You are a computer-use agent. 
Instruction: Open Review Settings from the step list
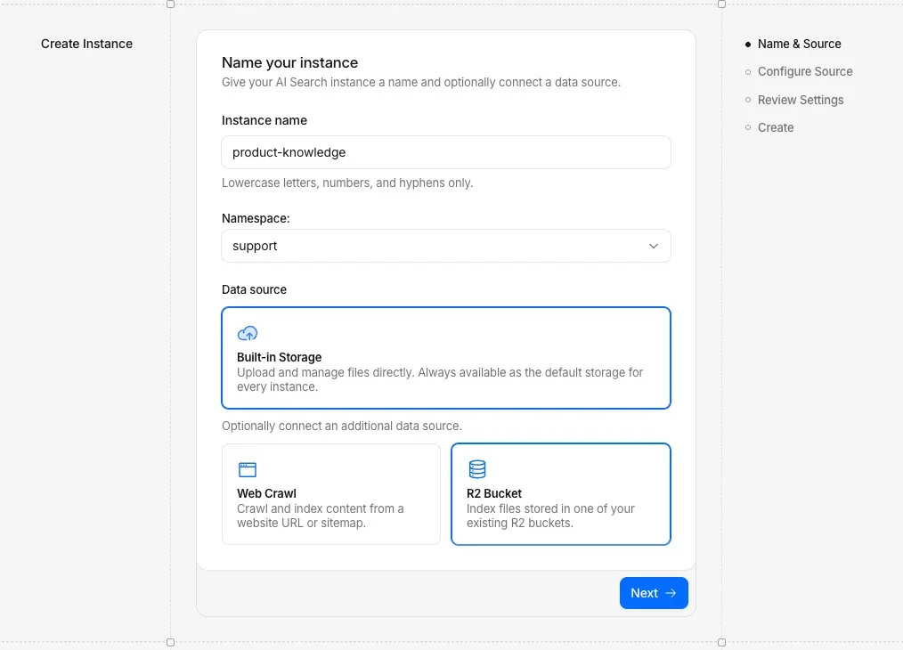click(801, 100)
